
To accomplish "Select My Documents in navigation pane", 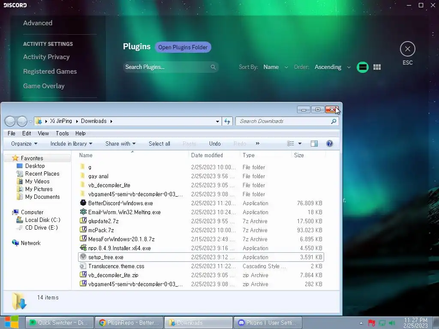I will click(42, 197).
